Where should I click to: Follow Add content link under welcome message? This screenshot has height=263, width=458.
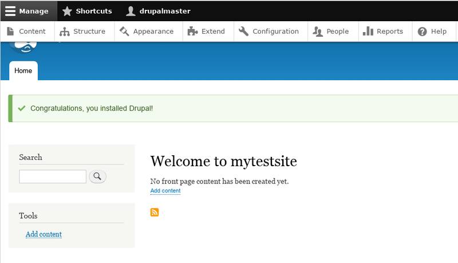[165, 191]
